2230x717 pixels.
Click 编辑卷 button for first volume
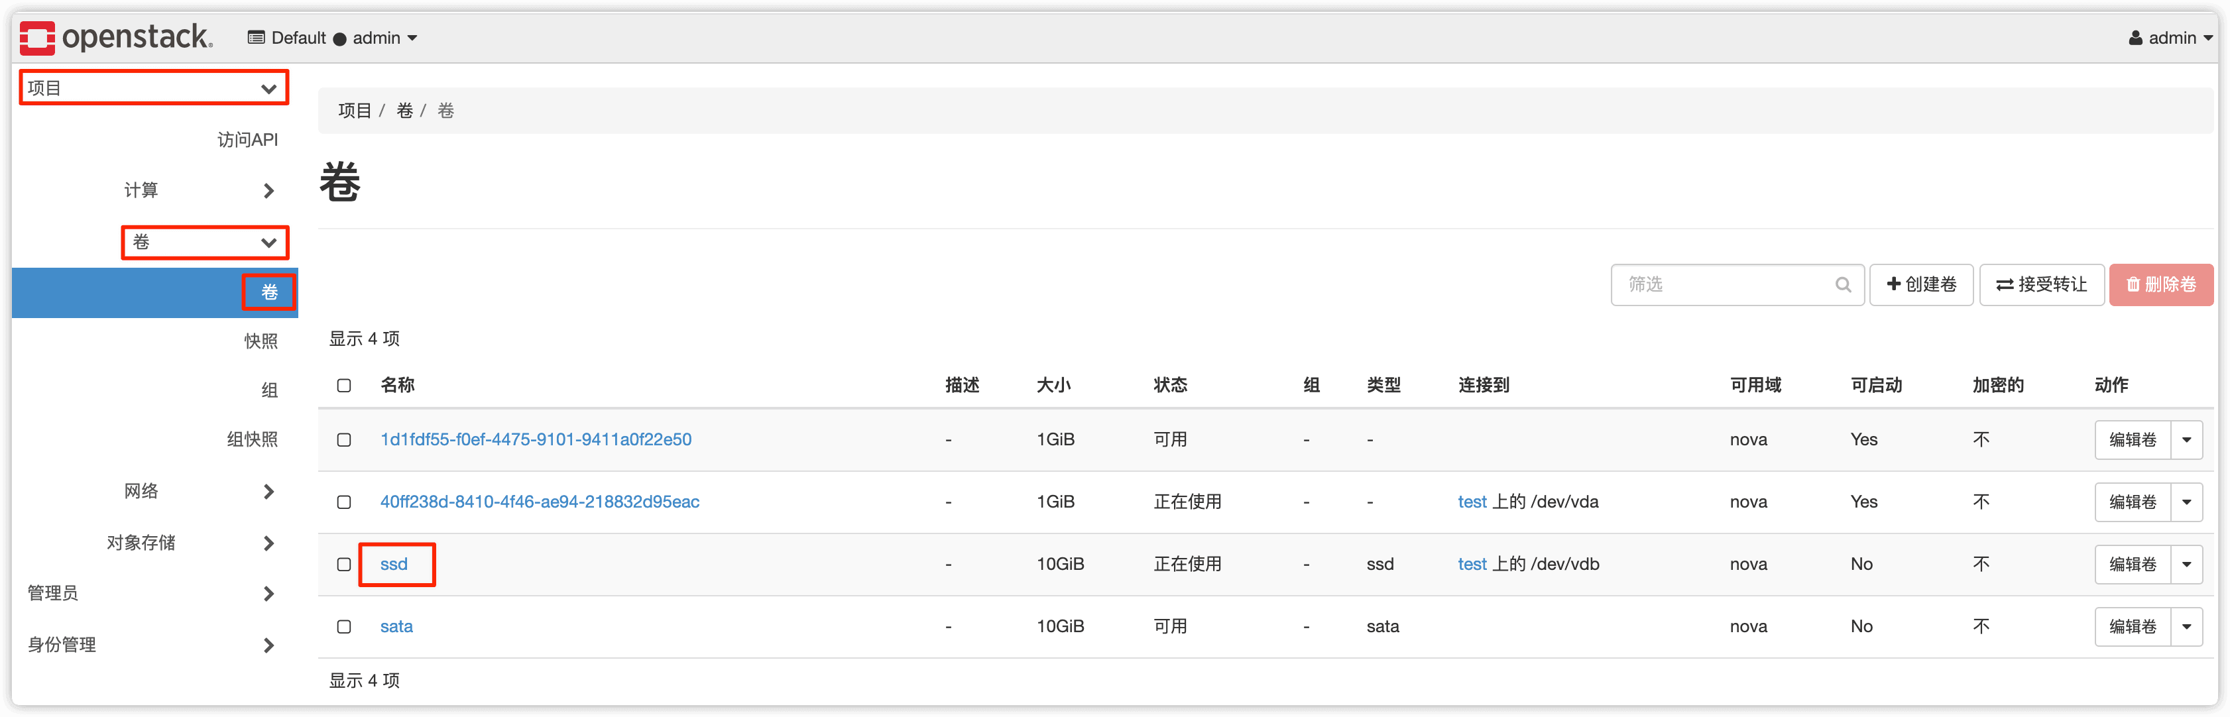point(2132,440)
